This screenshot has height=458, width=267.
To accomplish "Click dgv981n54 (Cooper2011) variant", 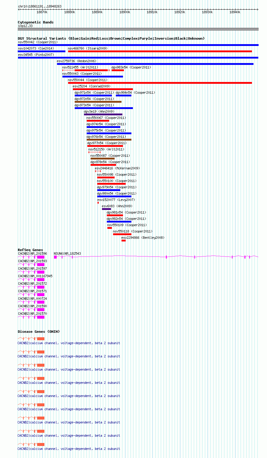I will pos(115,215).
